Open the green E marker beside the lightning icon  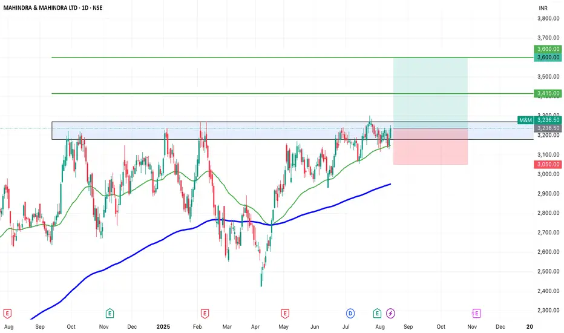377,314
